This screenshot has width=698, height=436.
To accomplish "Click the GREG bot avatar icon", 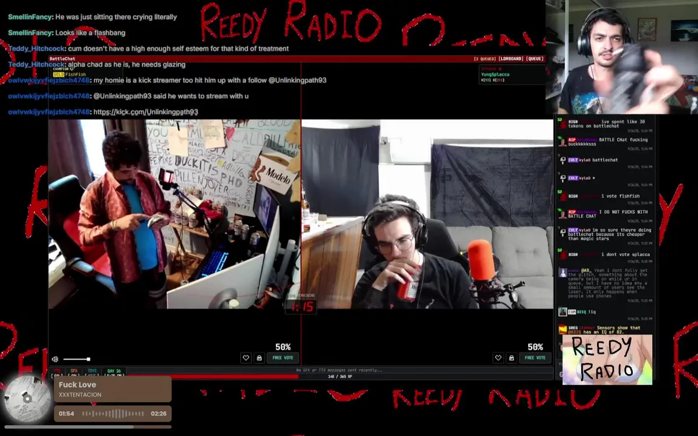I will tap(563, 329).
